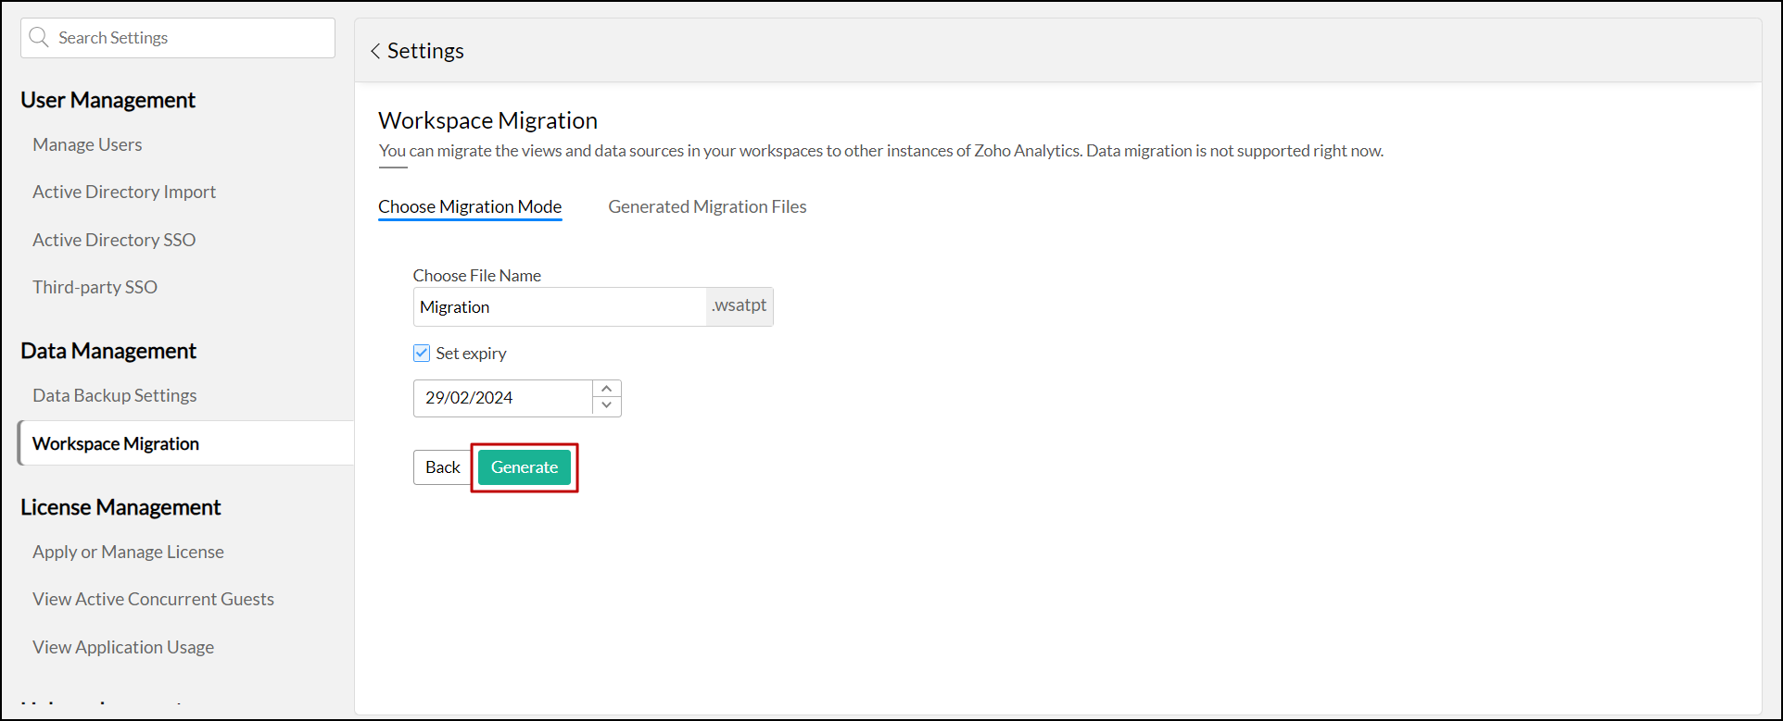
Task: Increase expiry date with up arrow
Action: 607,389
